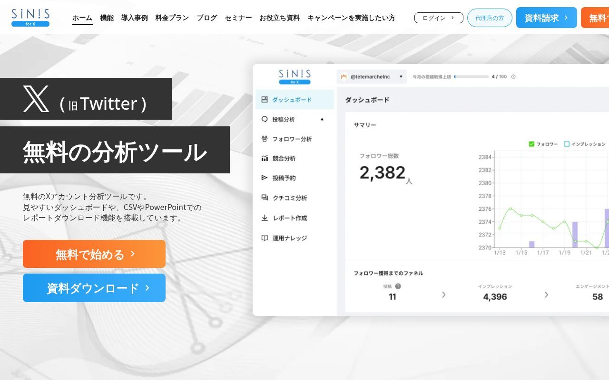The width and height of the screenshot is (609, 380).
Task: Click the blue 資料請求 header button
Action: click(x=546, y=18)
